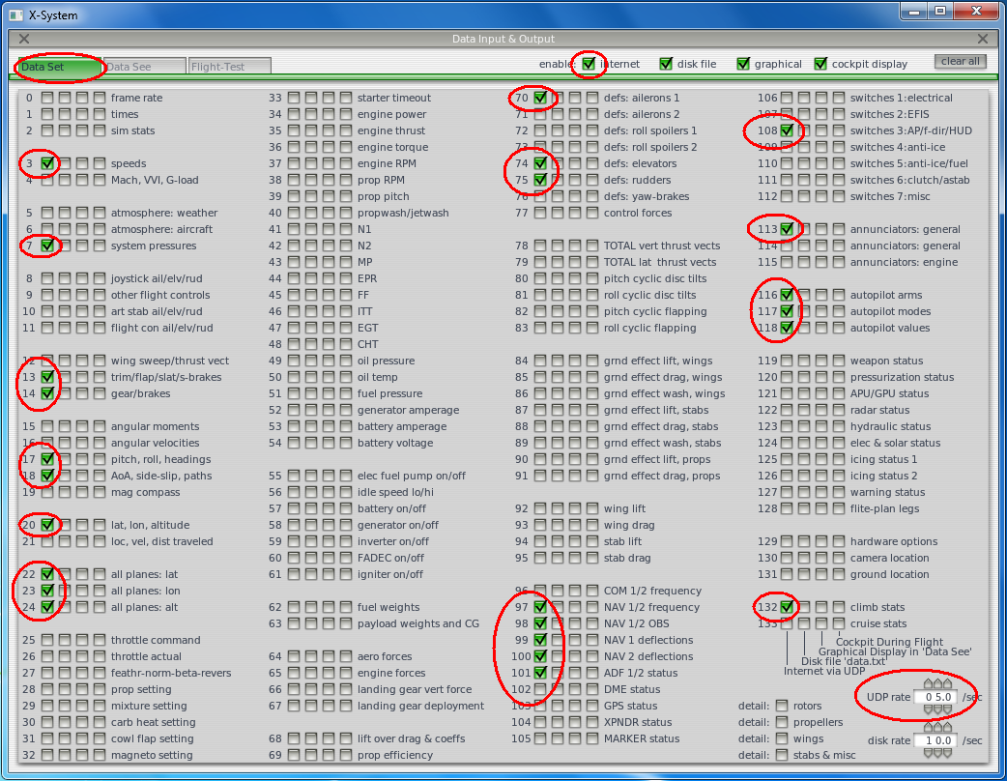Uncheck first checkbox for 132 climb stats

788,607
